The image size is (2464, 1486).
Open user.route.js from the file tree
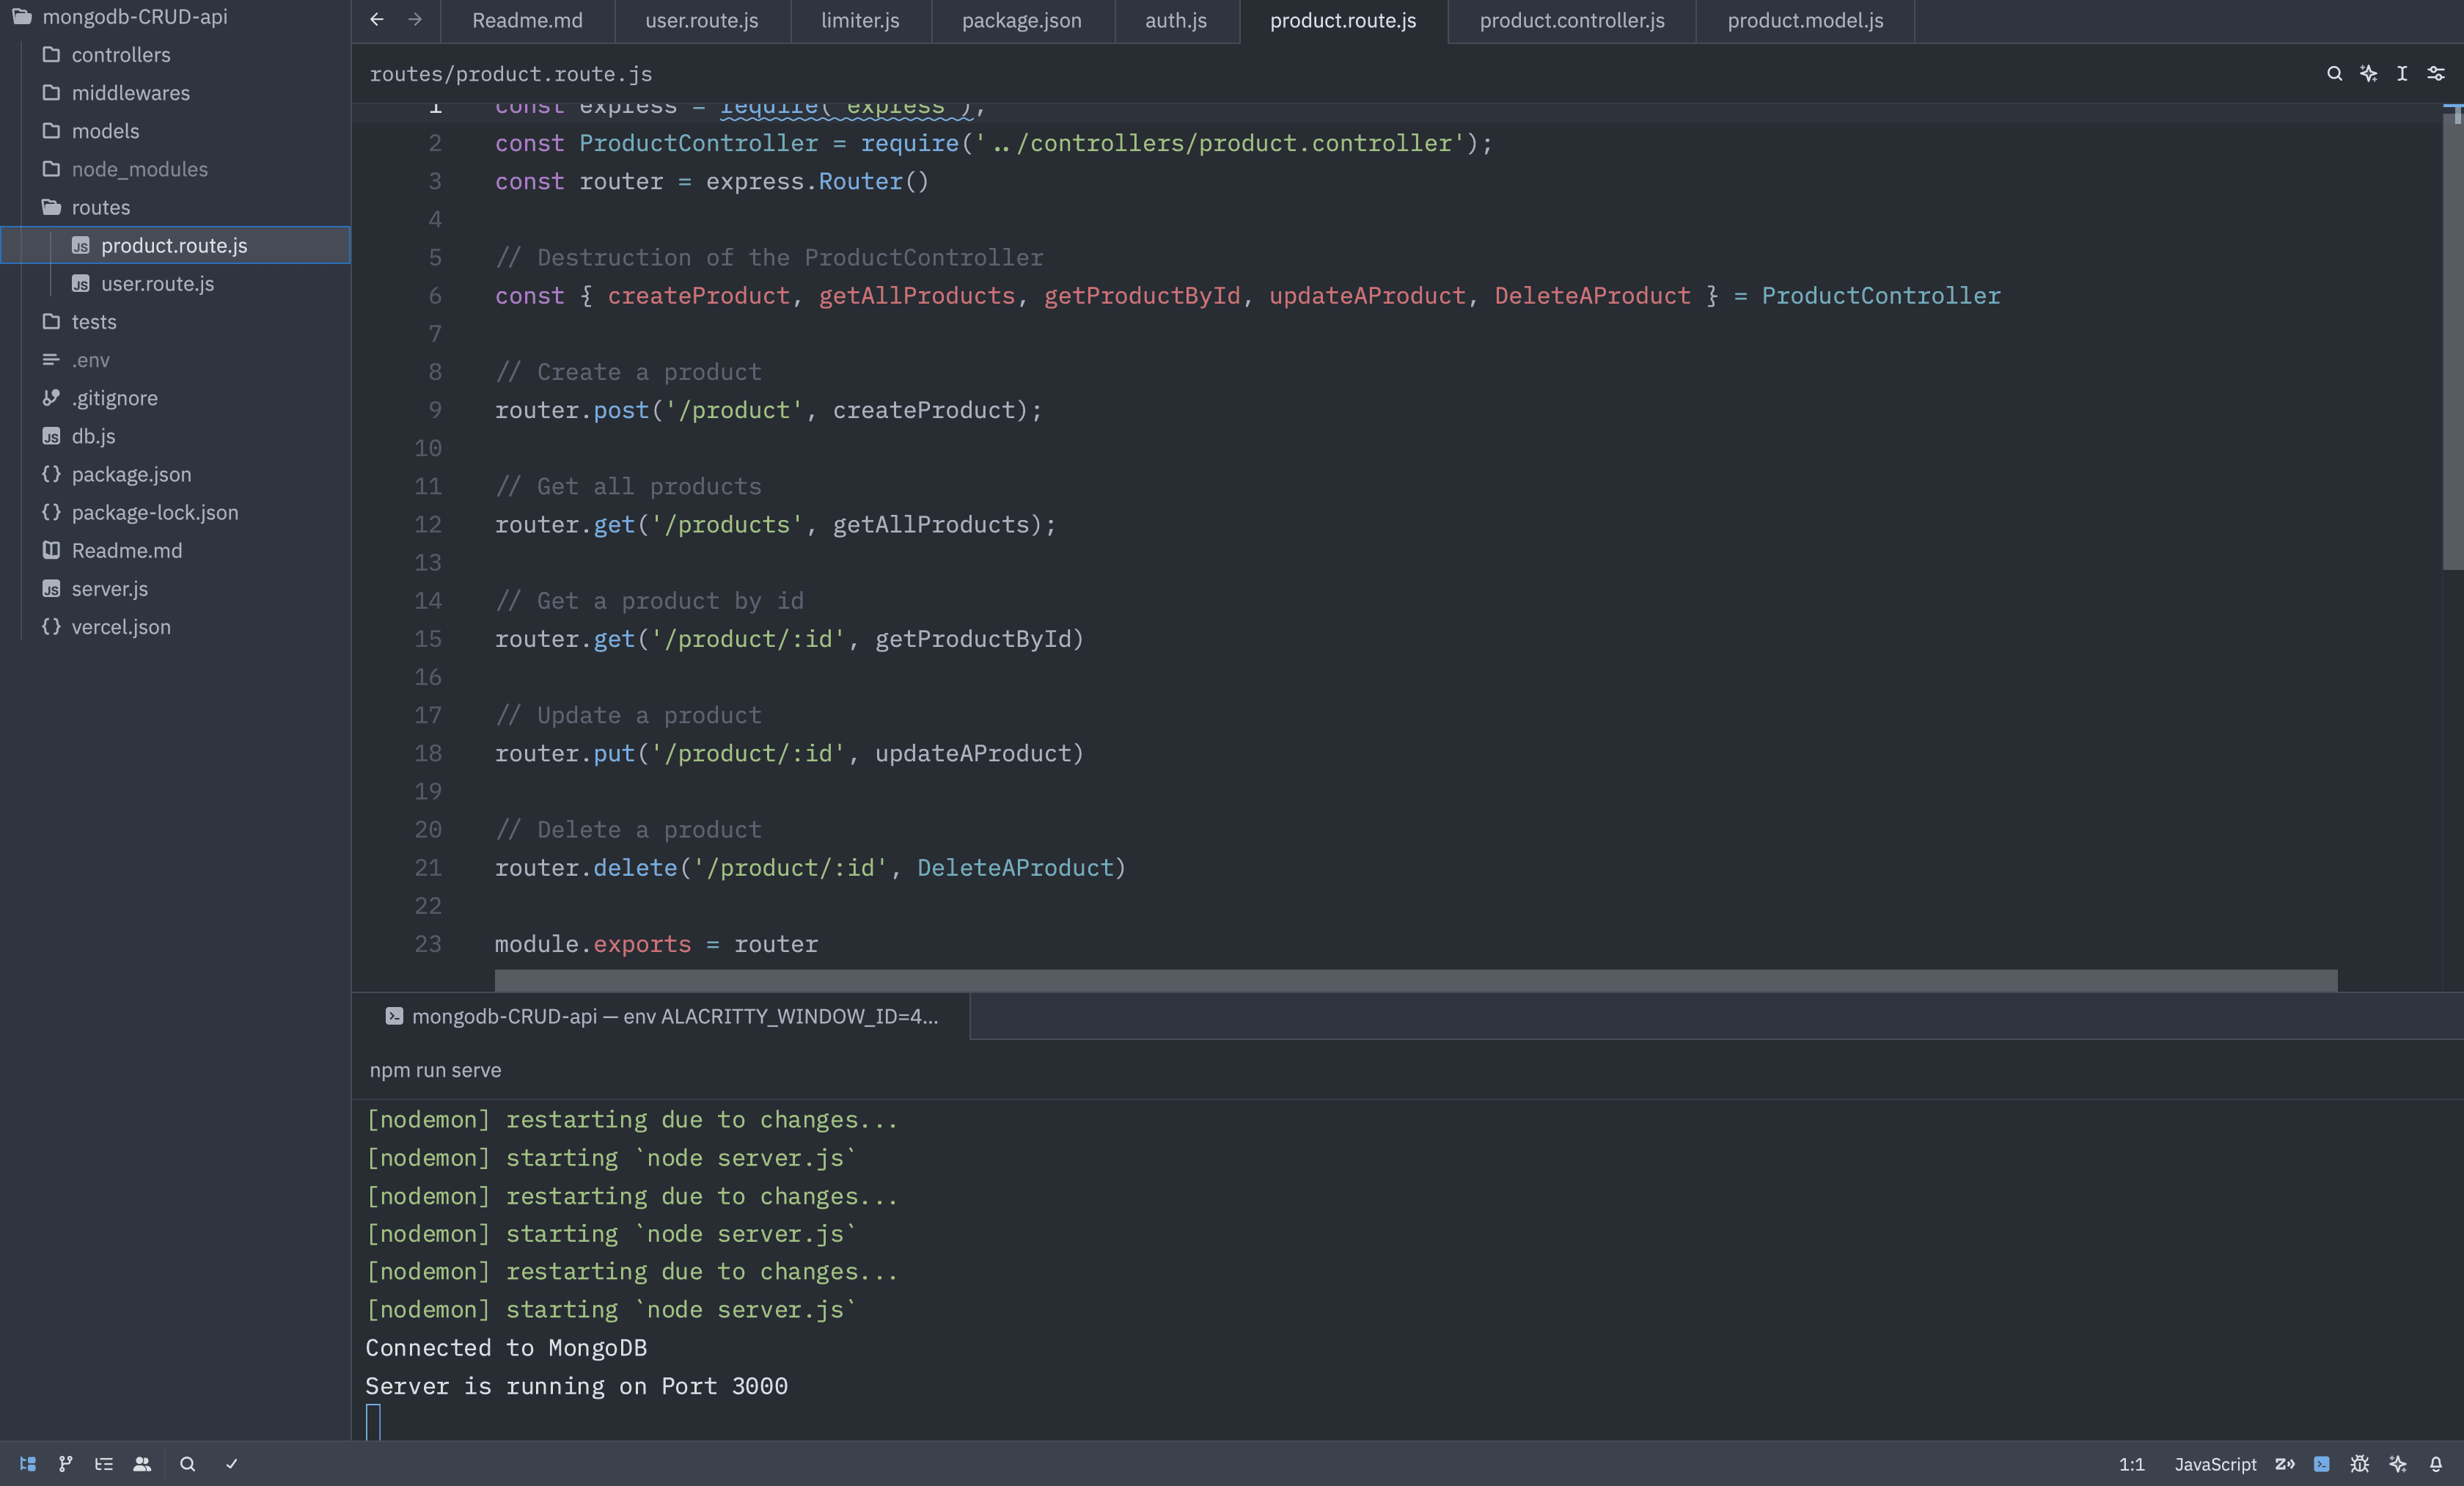click(x=175, y=283)
